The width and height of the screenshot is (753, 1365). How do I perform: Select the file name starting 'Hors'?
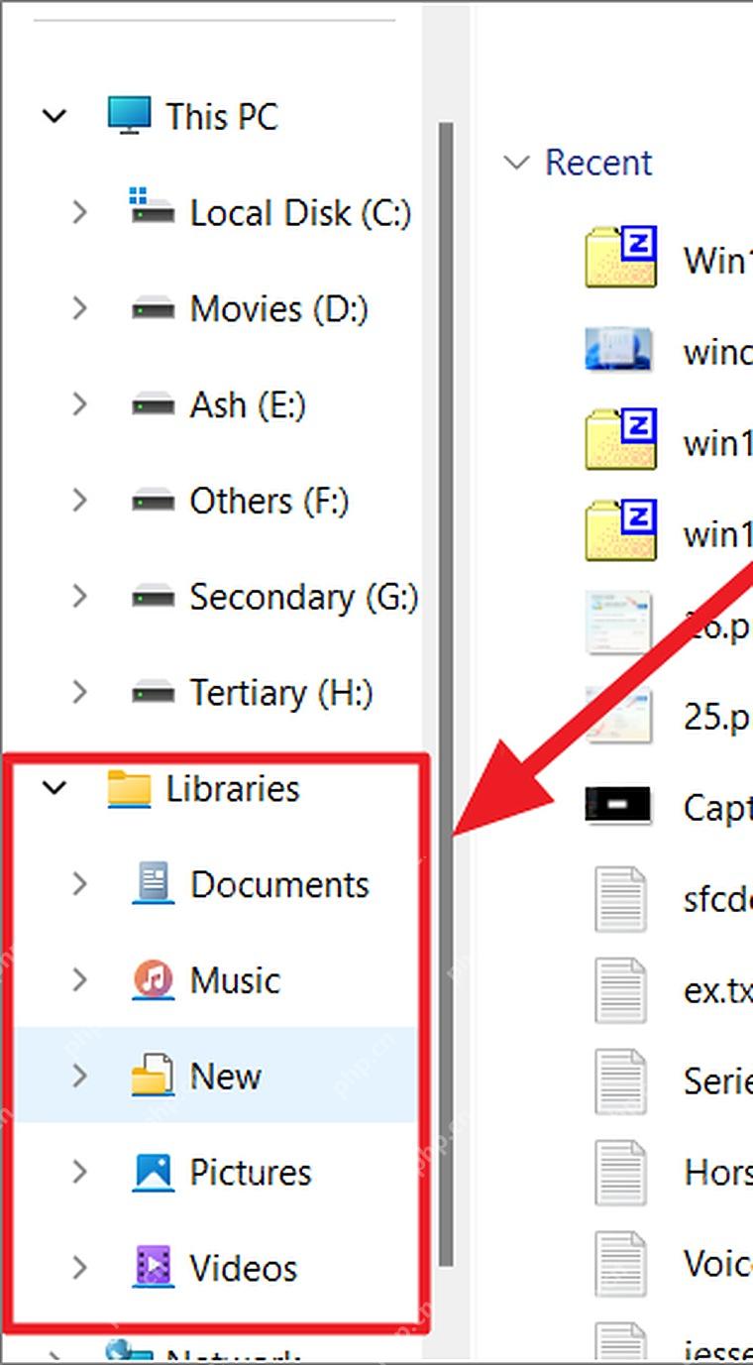coord(717,1172)
